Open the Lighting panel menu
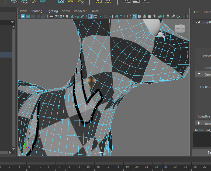The height and width of the screenshot is (171, 211). click(x=52, y=11)
